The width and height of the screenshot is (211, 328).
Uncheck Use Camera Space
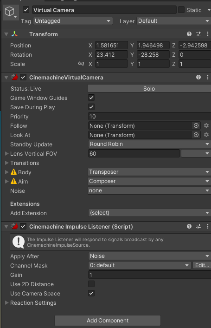pos(91,293)
